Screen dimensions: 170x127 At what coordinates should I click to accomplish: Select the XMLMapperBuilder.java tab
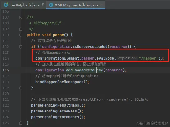pyautogui.click(x=76, y=5)
